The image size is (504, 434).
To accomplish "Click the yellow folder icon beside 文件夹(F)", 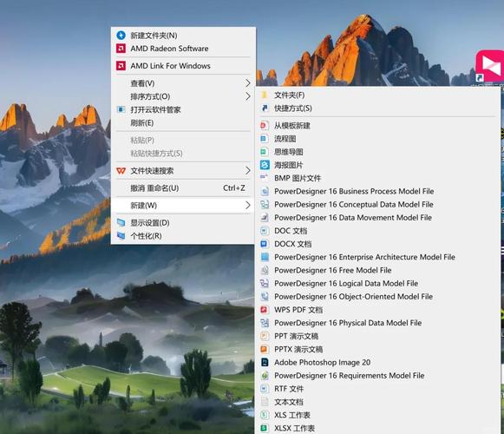I will [265, 95].
